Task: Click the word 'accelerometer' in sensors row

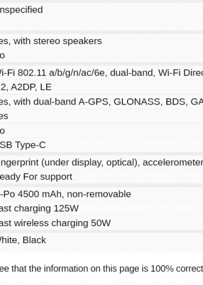Action: (173, 162)
